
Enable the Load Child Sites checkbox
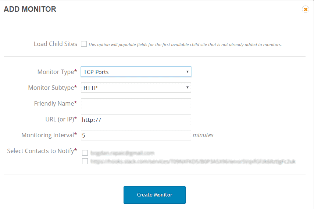(x=84, y=44)
